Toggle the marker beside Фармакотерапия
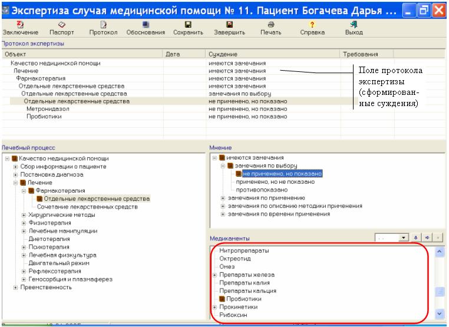This screenshot has width=449, height=327. click(x=32, y=191)
